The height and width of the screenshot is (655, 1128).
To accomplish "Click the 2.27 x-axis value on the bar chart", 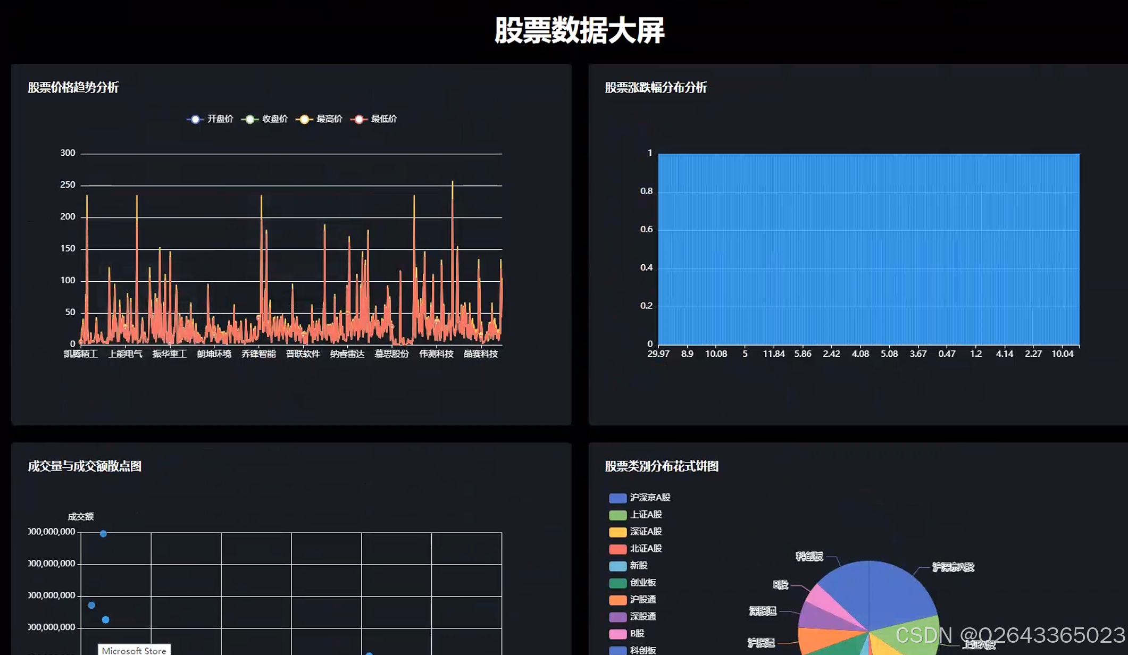I will 1033,354.
